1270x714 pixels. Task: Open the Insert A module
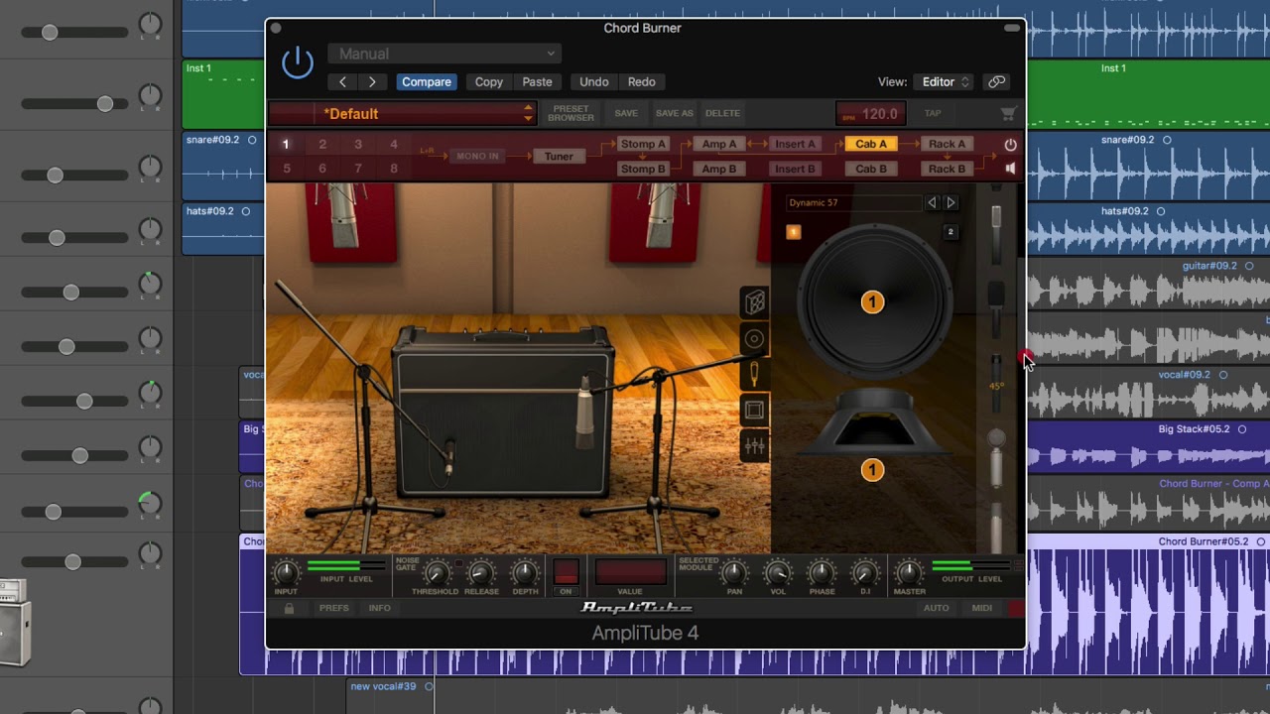[795, 145]
